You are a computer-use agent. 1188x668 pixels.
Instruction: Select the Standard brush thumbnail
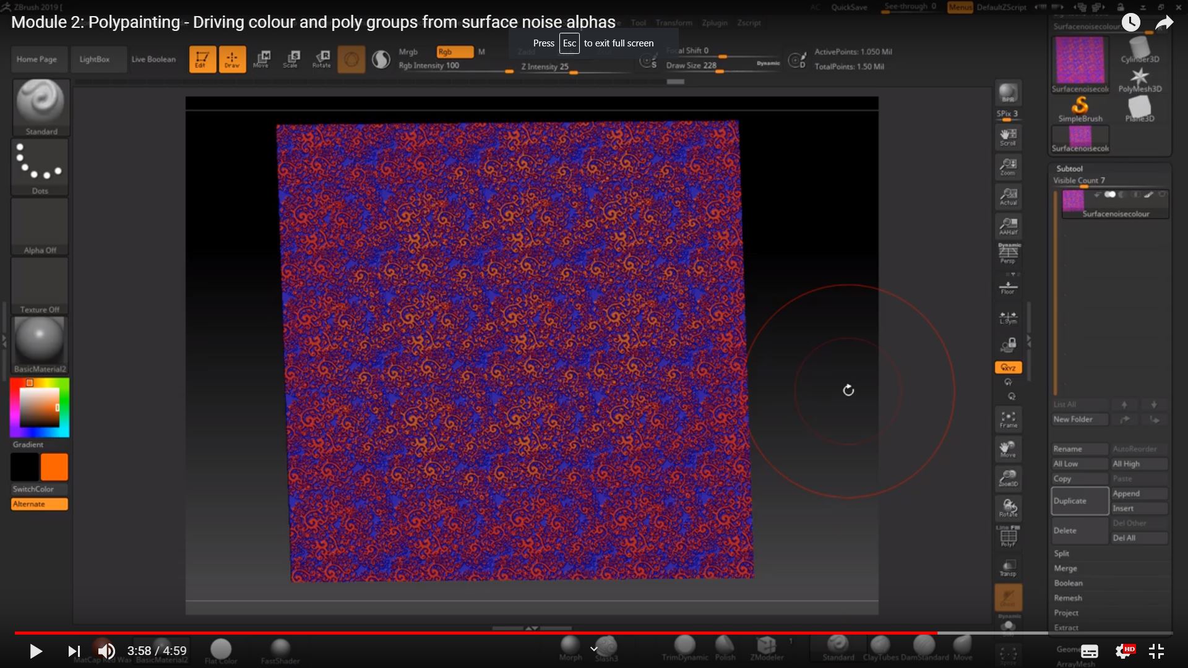pos(41,107)
